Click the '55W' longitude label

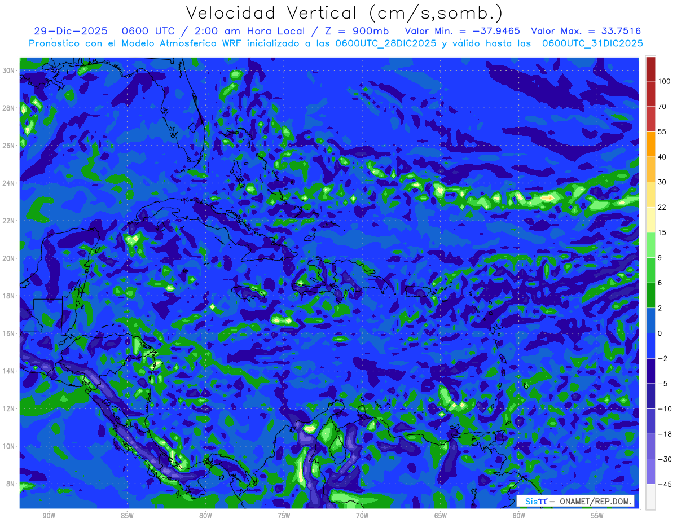(x=597, y=516)
